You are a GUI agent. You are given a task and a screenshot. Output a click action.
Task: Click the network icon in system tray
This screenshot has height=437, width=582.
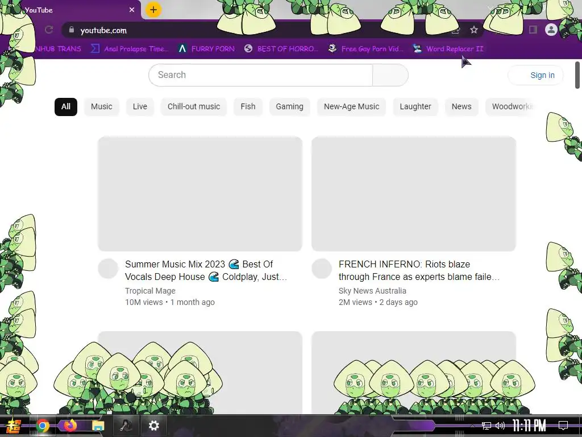[x=487, y=426]
